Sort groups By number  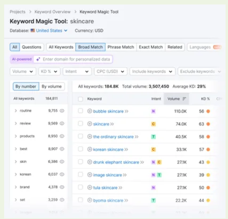coord(26,86)
